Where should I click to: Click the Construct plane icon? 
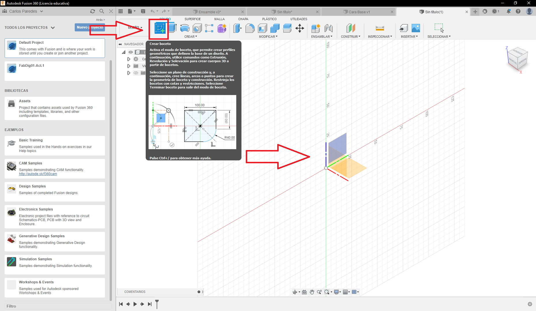pyautogui.click(x=351, y=28)
